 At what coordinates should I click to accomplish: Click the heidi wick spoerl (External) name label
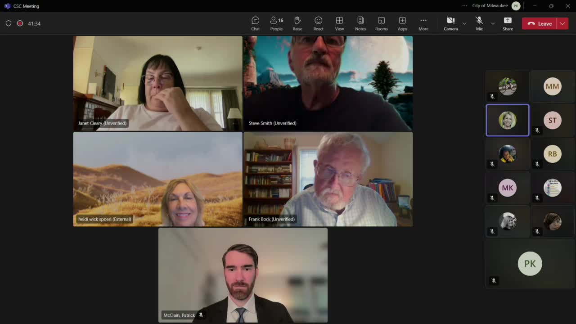click(105, 219)
